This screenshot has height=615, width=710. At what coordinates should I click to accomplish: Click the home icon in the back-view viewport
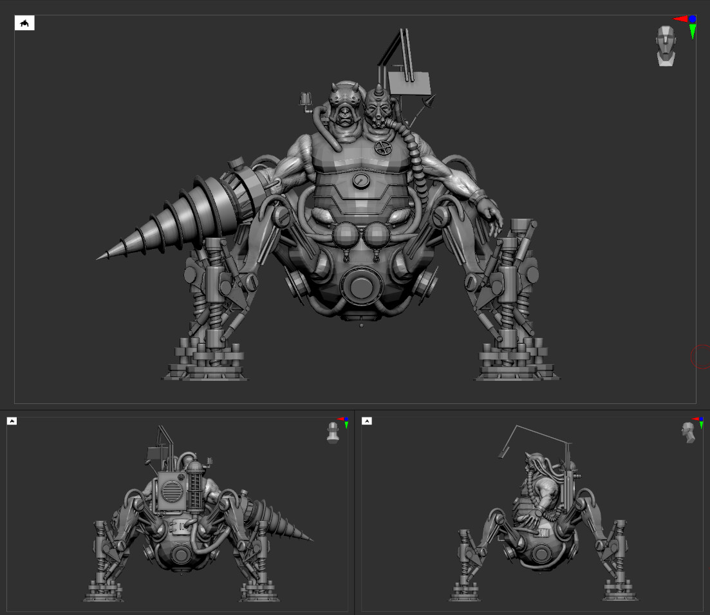point(12,421)
